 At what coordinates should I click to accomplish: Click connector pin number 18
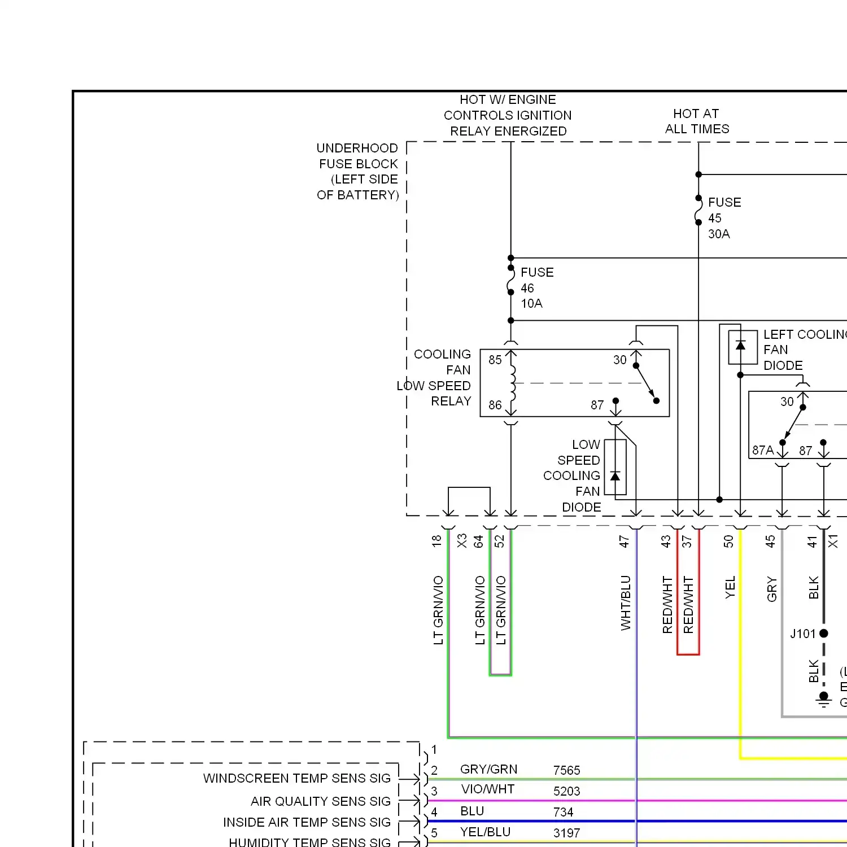pos(436,541)
